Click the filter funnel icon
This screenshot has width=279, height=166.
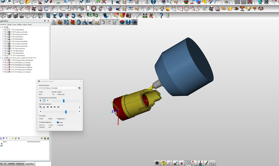pyautogui.click(x=54, y=15)
